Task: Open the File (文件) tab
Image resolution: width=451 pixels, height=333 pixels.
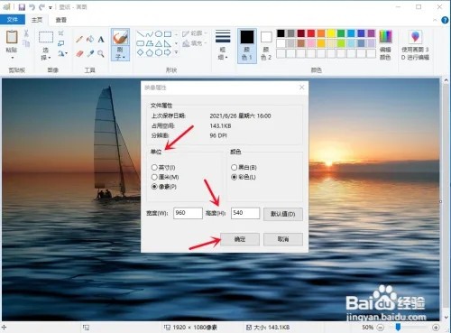Action: click(13, 20)
